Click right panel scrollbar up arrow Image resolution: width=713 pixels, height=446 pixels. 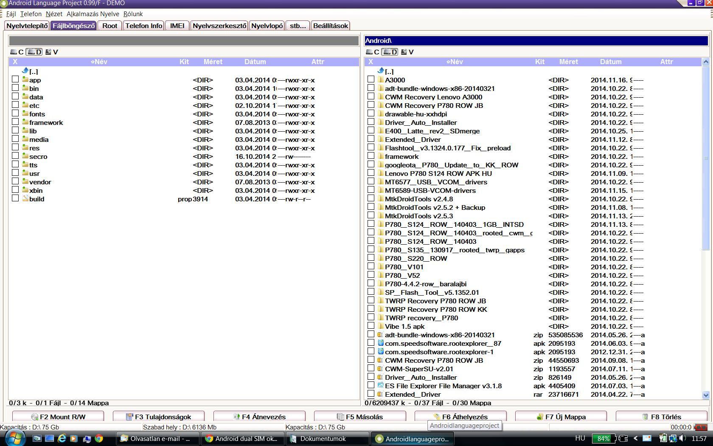(x=706, y=62)
